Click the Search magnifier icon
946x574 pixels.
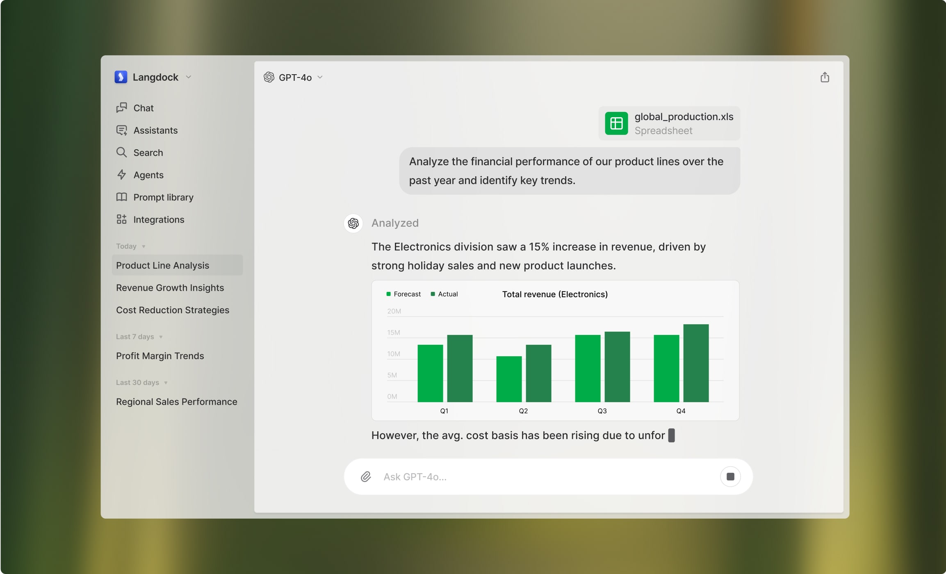[121, 153]
